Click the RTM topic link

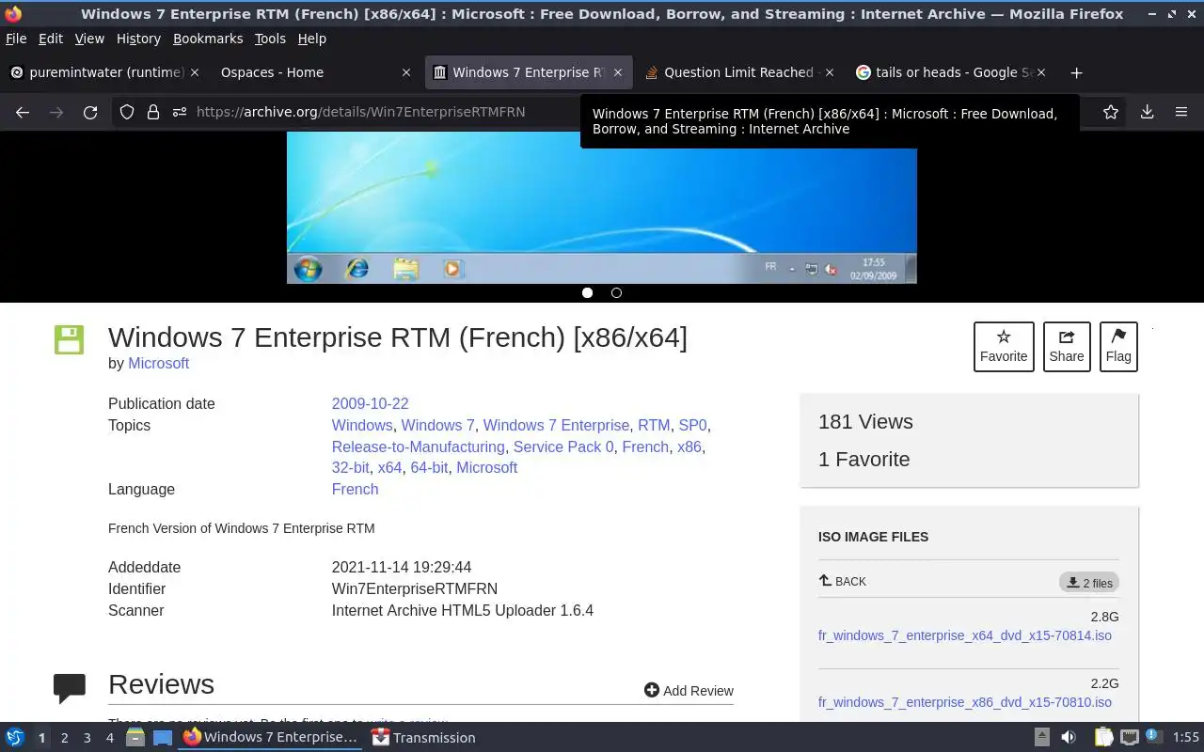coord(654,425)
